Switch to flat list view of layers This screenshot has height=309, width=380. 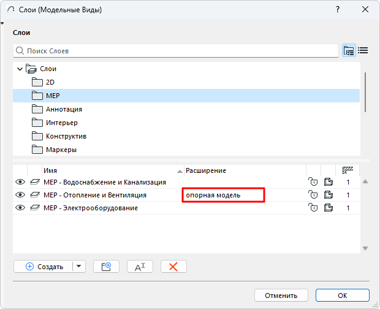click(x=362, y=51)
